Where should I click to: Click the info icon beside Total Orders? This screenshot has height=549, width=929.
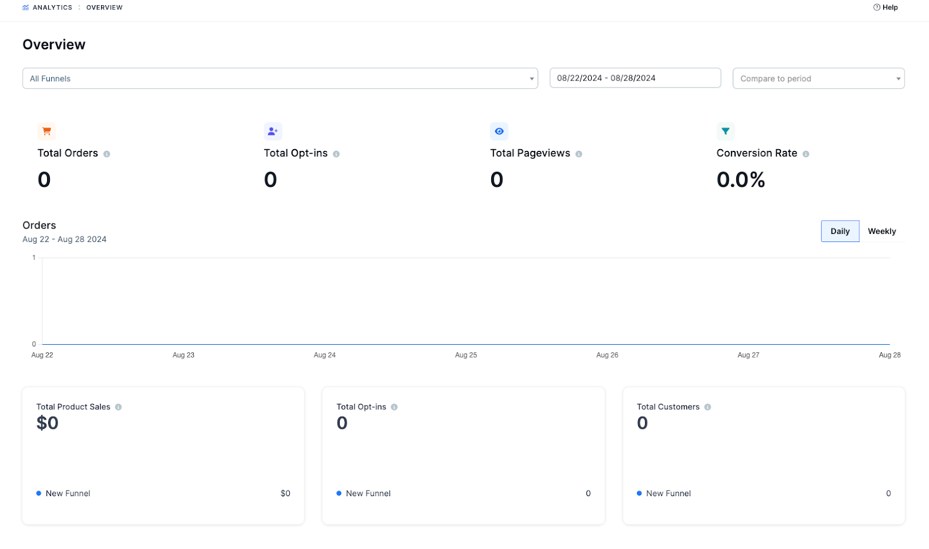[x=107, y=154]
